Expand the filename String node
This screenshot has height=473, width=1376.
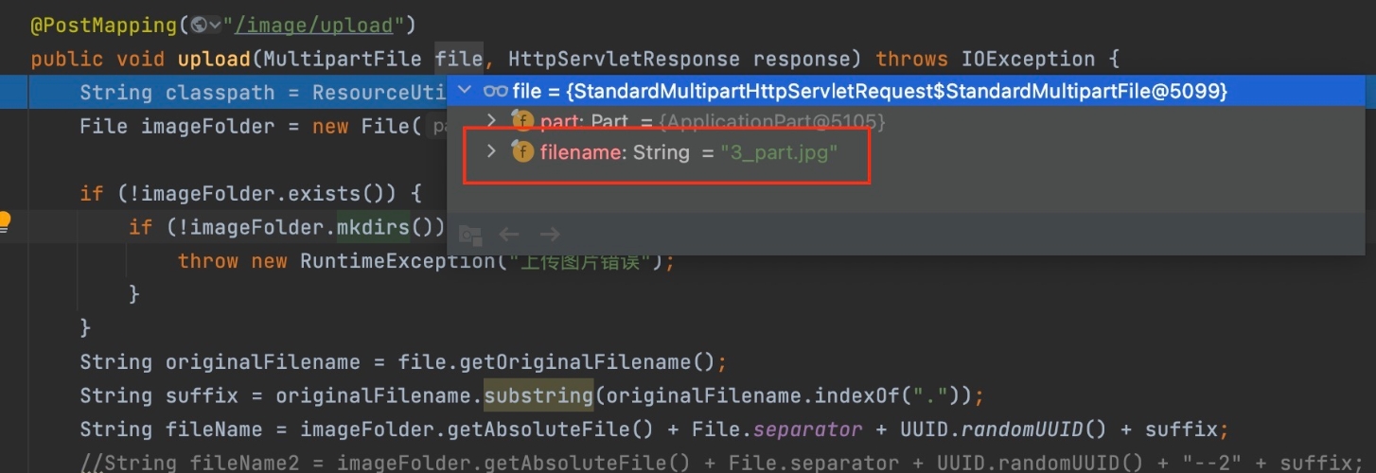(491, 151)
